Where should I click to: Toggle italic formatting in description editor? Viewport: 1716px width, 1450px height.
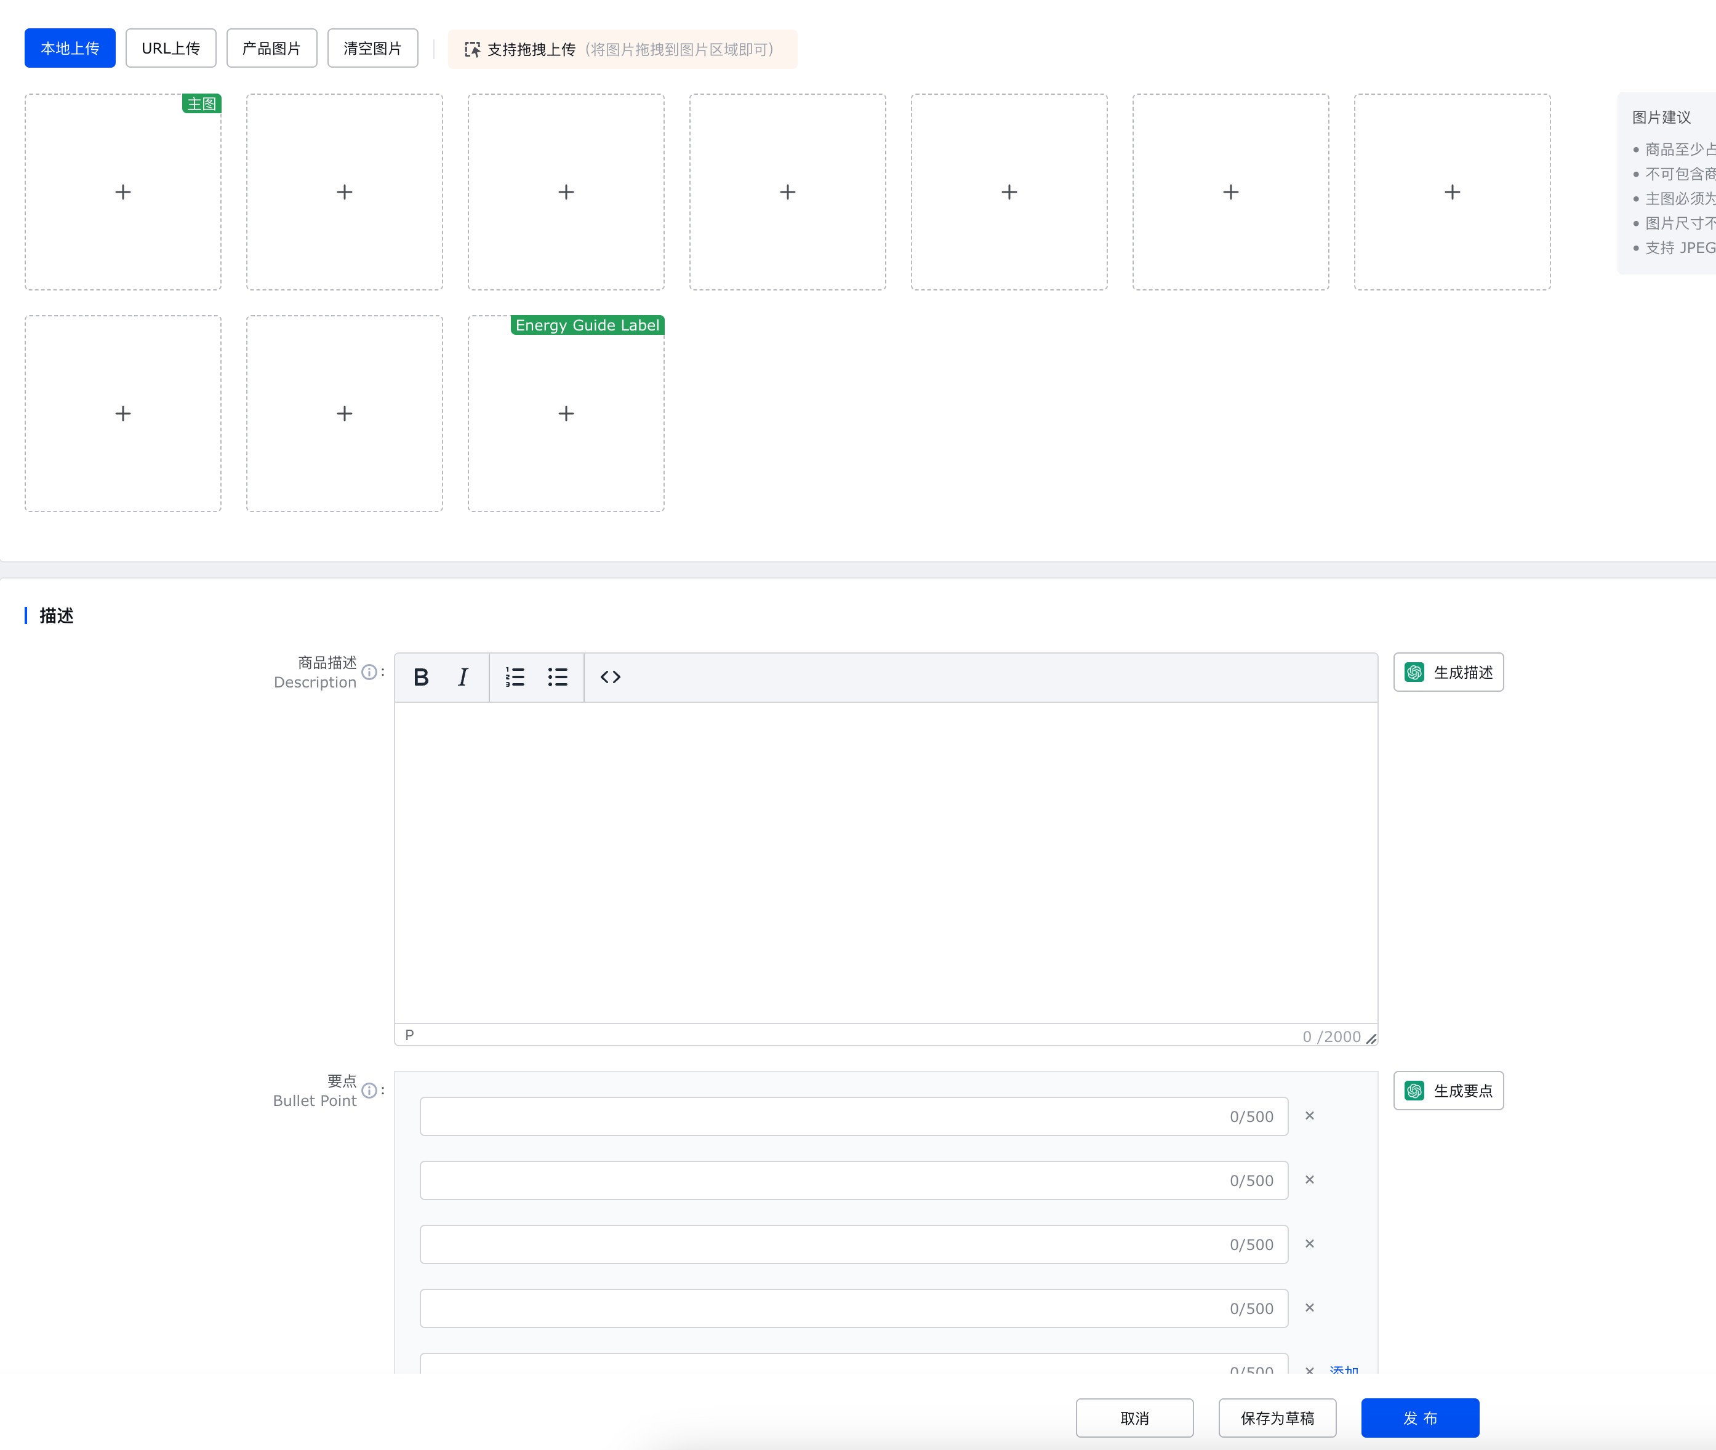(x=463, y=678)
